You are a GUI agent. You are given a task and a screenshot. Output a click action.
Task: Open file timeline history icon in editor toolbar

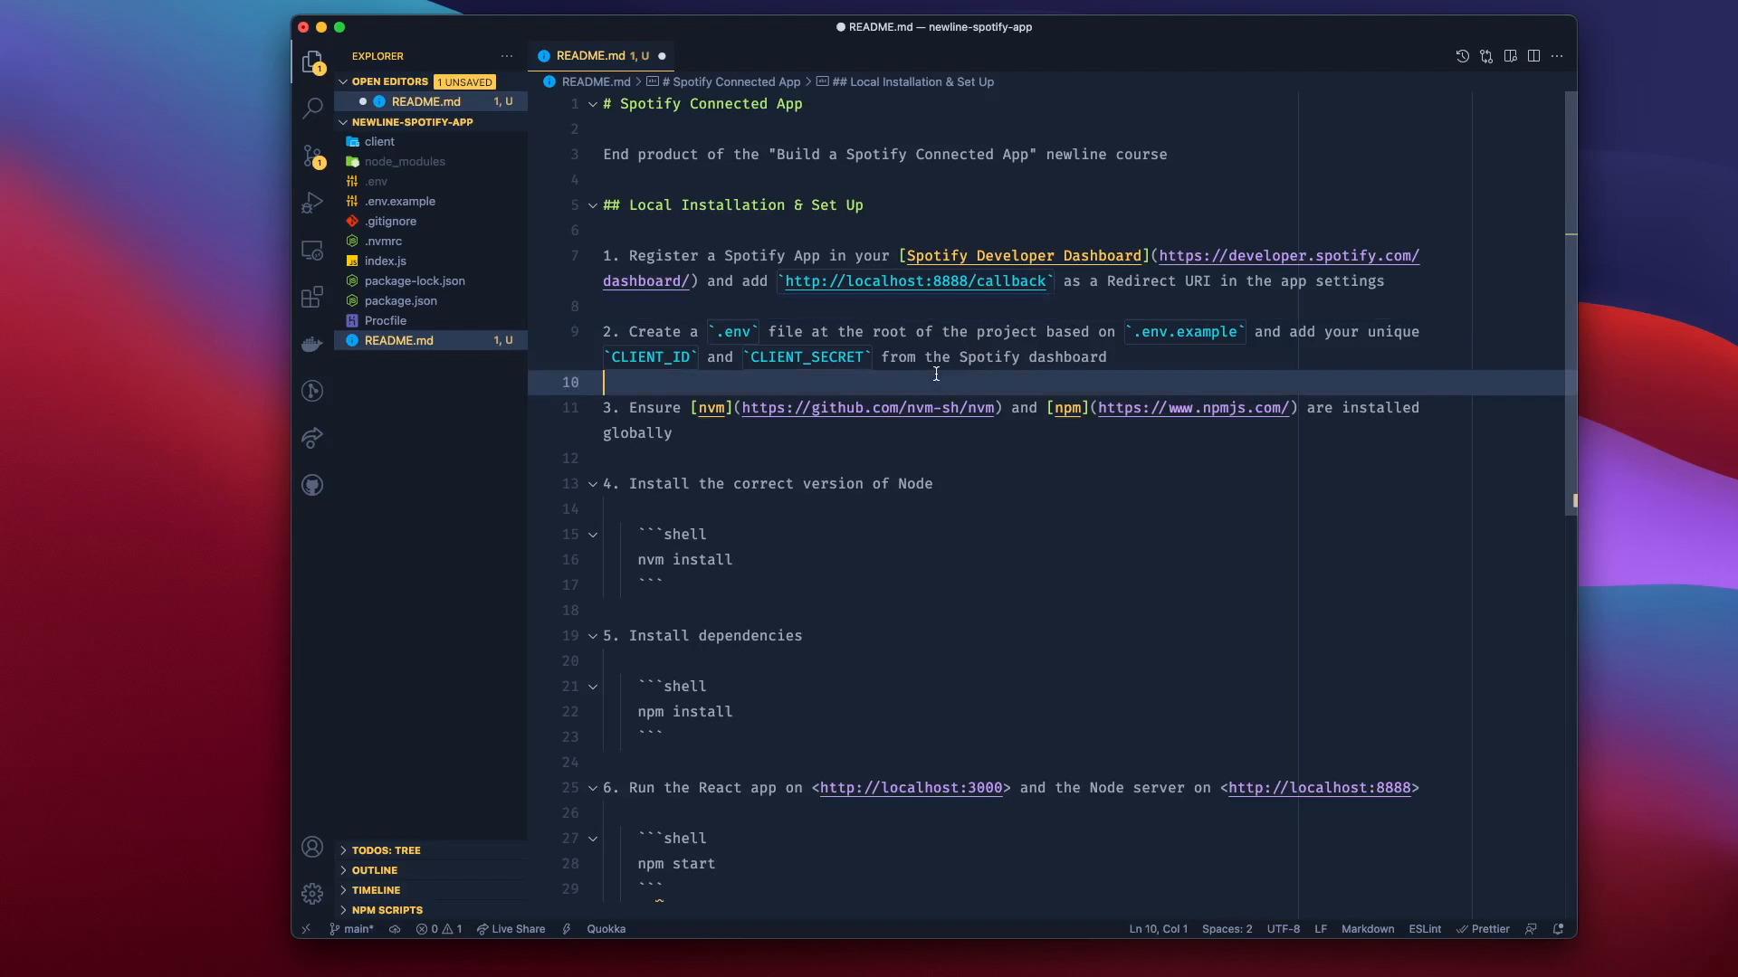point(1462,56)
